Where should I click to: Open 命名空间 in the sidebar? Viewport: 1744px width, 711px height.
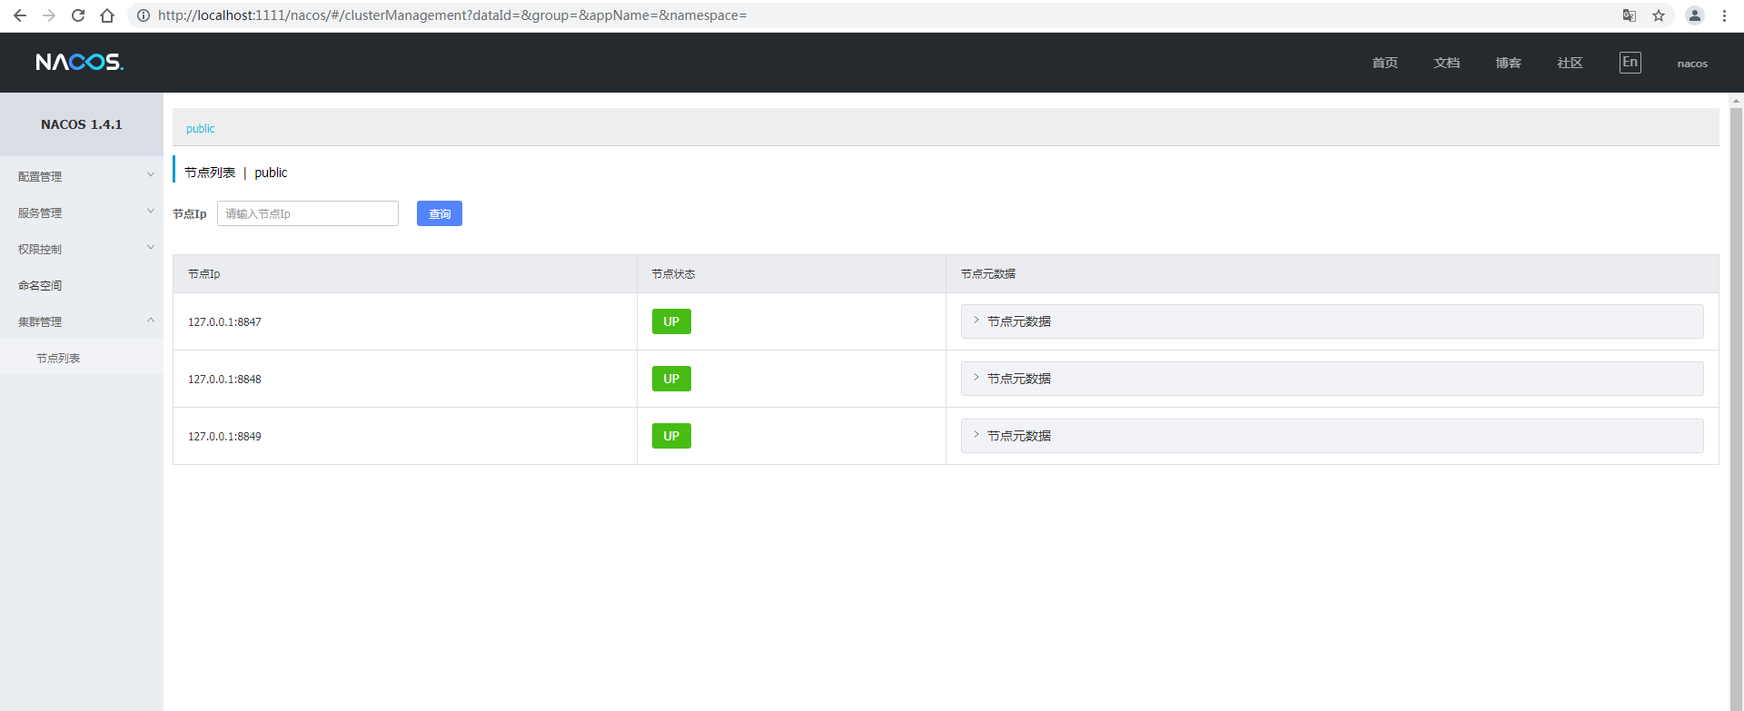point(40,285)
